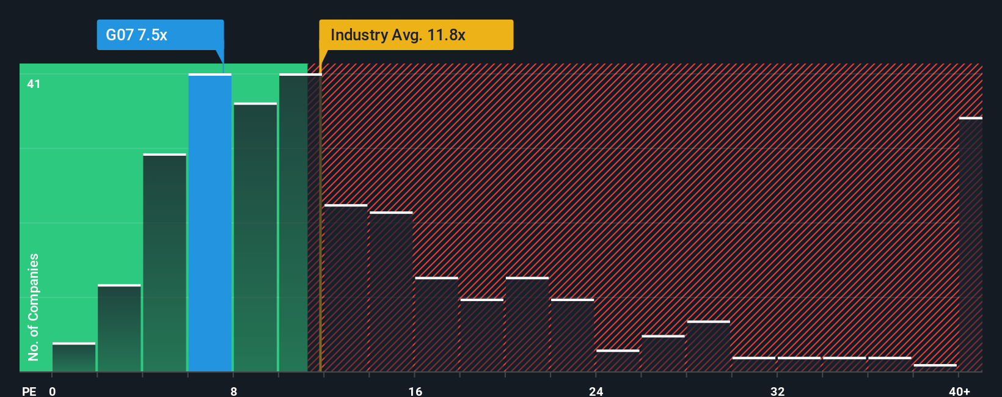Click the Industry Avg. 11.8x yellow label
The width and height of the screenshot is (1002, 397).
point(416,35)
